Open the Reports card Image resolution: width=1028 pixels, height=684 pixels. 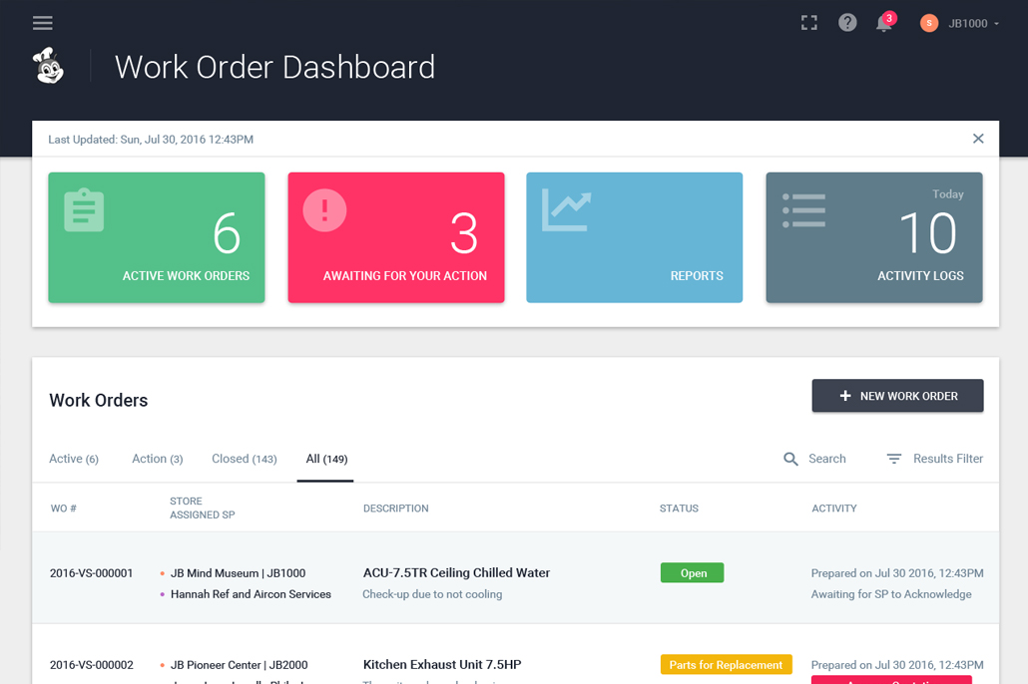point(634,237)
